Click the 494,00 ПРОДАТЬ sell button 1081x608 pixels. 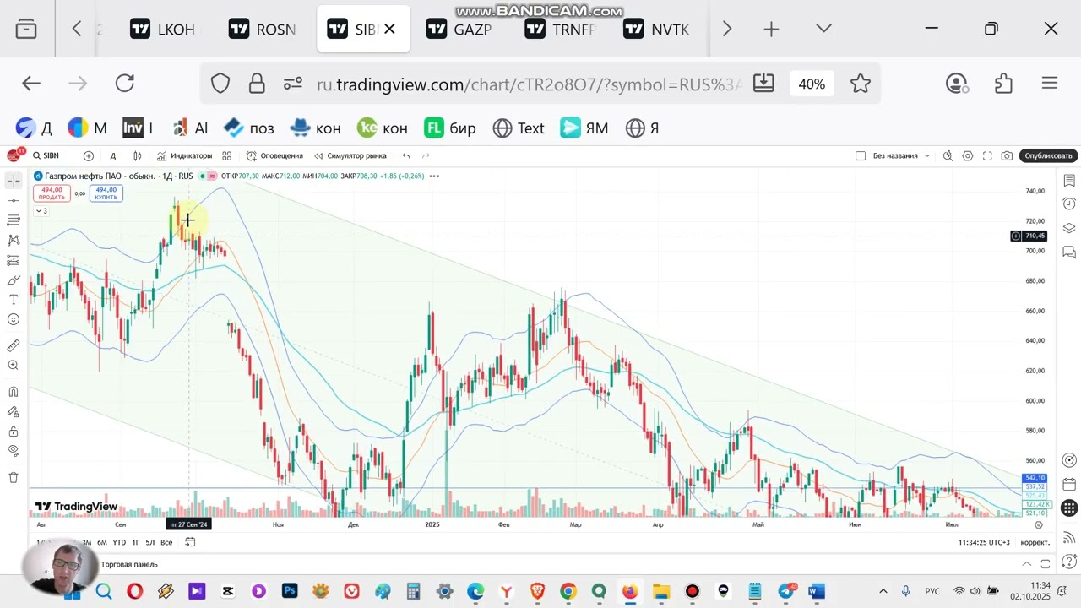52,193
